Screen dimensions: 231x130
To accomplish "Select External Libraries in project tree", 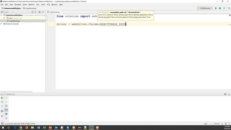I will (x=12, y=24).
